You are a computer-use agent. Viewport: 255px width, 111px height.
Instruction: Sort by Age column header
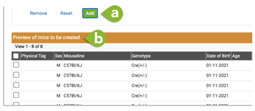(242, 56)
